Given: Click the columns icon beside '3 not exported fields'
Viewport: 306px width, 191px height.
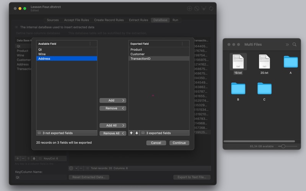Looking at the screenshot, I should 39,133.
